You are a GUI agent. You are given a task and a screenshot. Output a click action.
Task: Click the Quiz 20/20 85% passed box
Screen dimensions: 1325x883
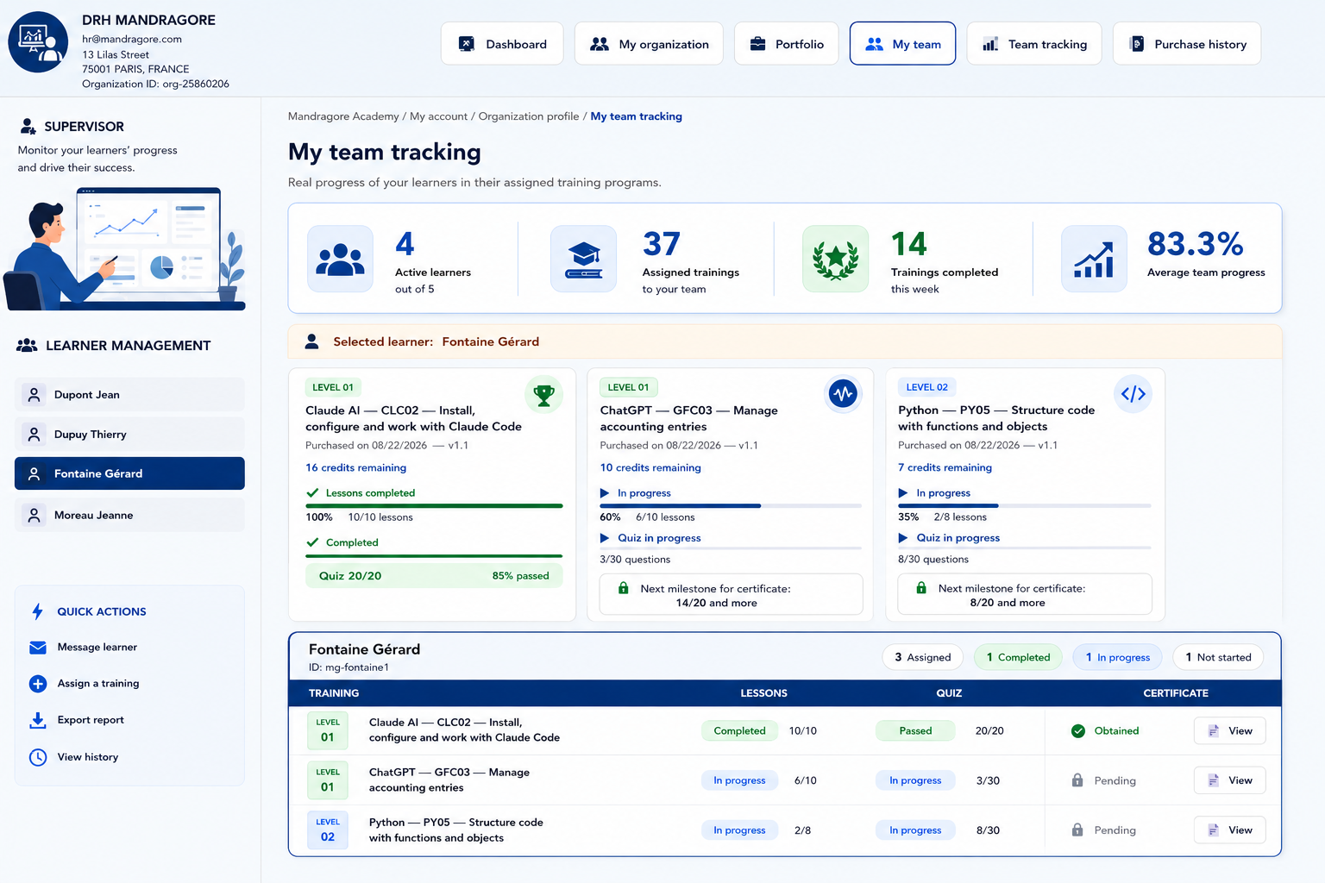click(434, 576)
